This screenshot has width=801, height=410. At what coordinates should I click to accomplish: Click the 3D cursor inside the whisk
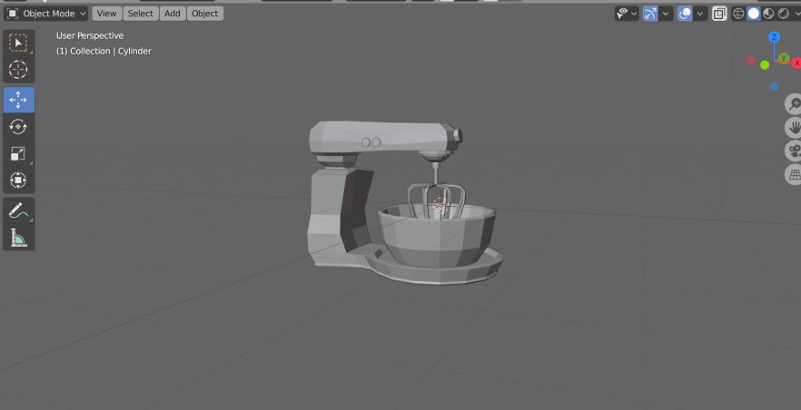[440, 206]
